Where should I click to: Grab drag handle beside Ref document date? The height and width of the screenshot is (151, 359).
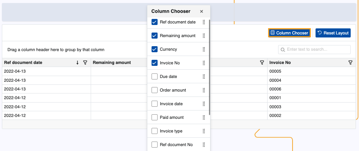(x=204, y=22)
